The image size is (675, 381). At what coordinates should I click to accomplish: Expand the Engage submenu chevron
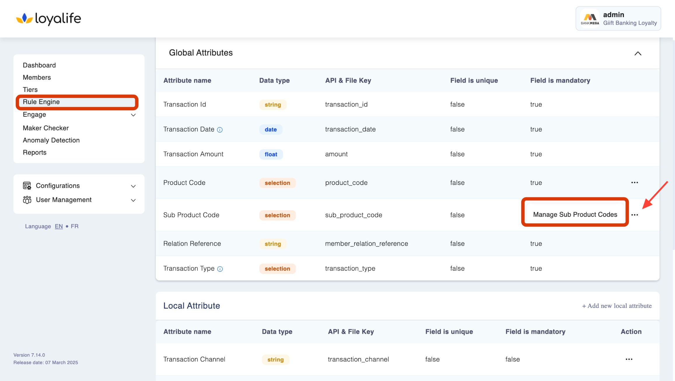click(x=133, y=115)
